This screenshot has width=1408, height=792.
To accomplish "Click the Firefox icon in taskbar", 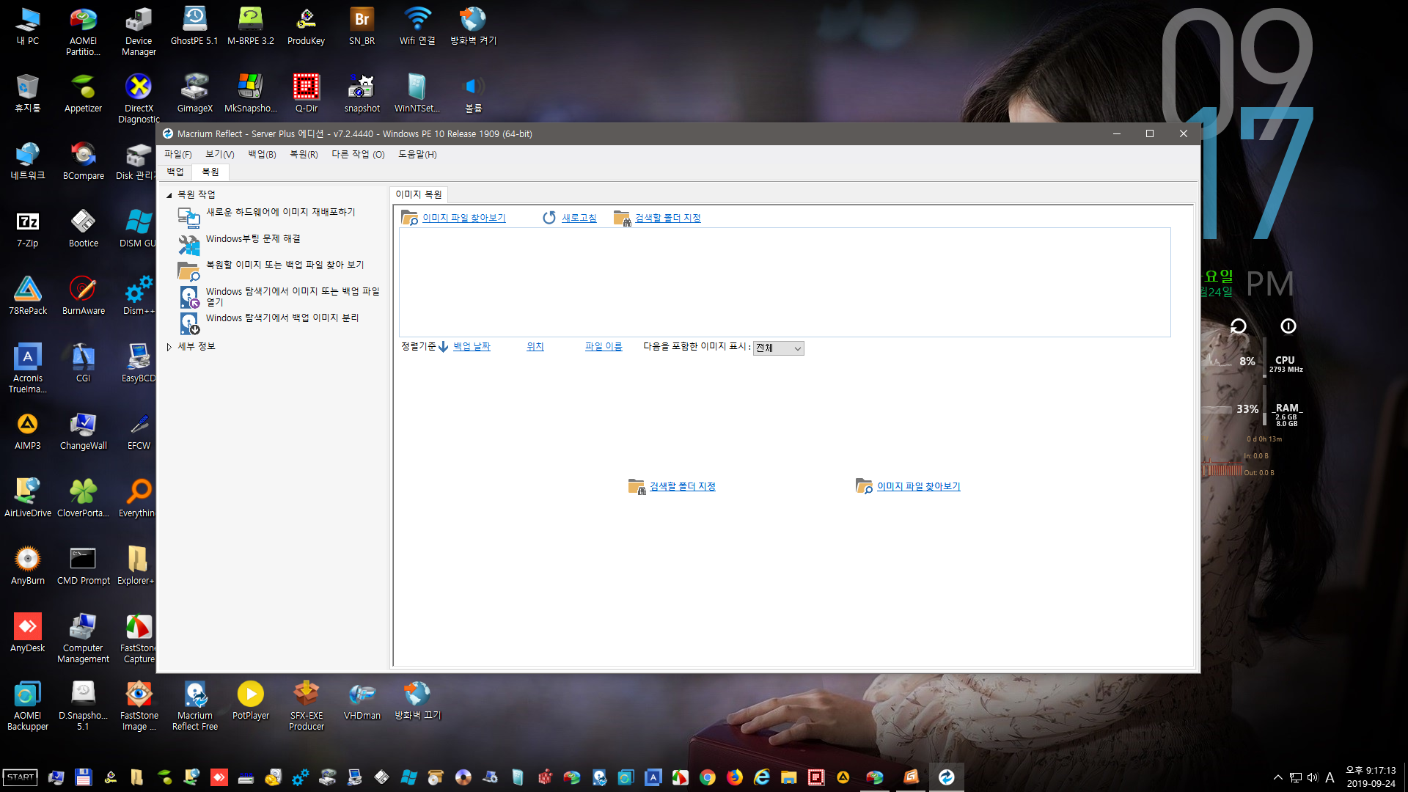I will click(734, 777).
